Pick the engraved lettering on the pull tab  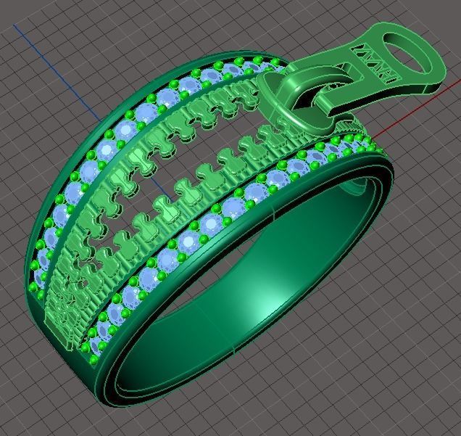click(378, 62)
